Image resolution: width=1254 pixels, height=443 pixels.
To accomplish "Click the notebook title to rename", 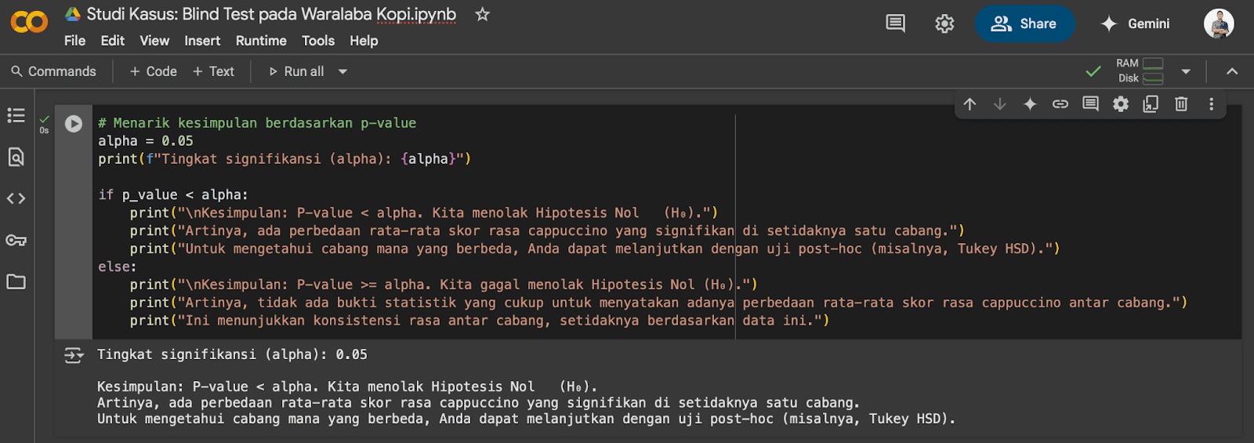I will (270, 14).
